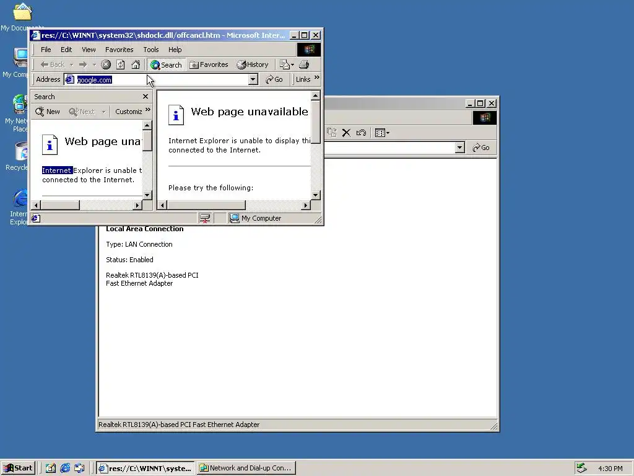Open the View menu

coord(89,50)
